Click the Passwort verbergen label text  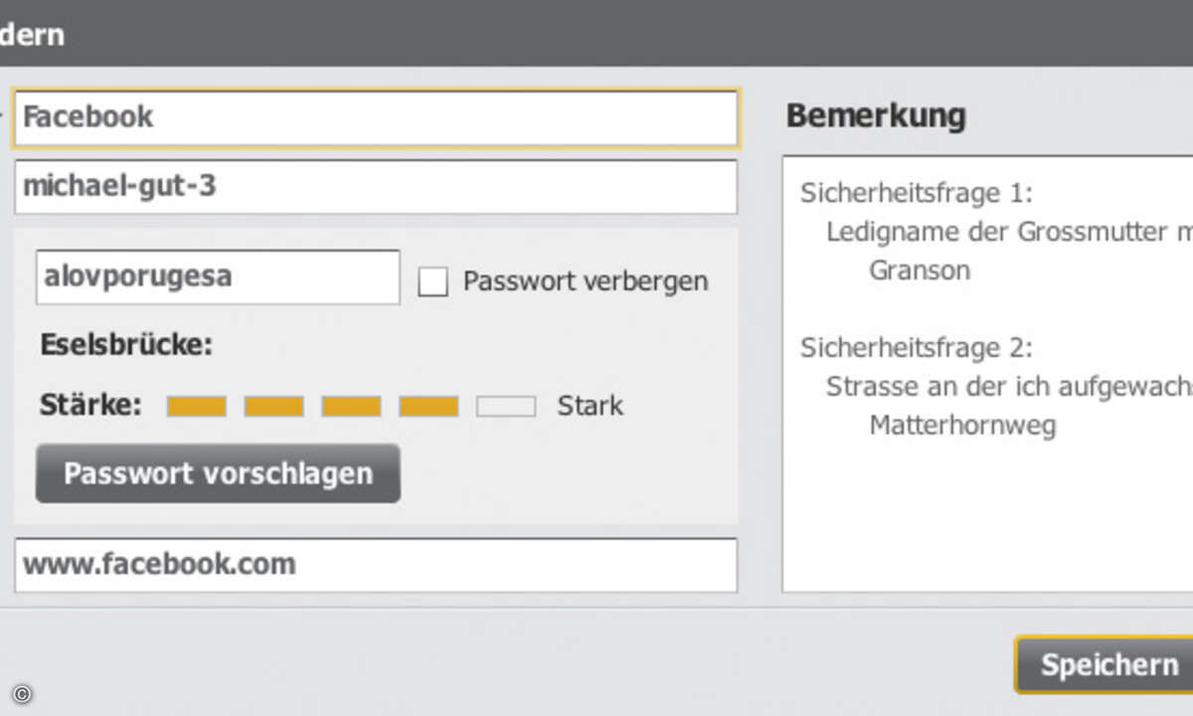coord(585,281)
